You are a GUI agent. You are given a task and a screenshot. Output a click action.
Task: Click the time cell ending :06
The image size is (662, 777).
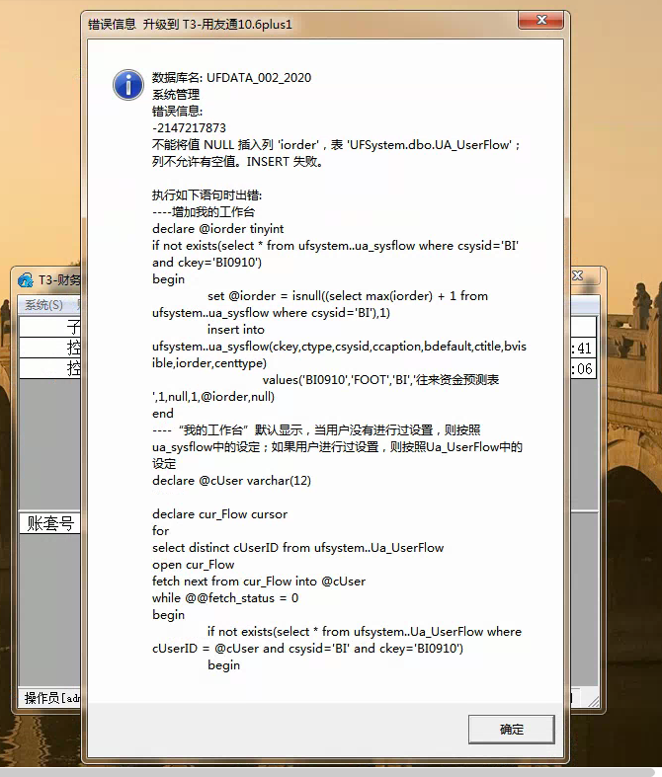tap(583, 368)
